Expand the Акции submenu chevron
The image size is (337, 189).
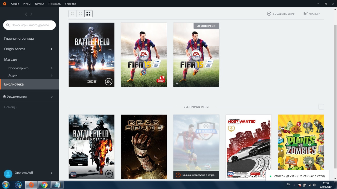pyautogui.click(x=52, y=76)
